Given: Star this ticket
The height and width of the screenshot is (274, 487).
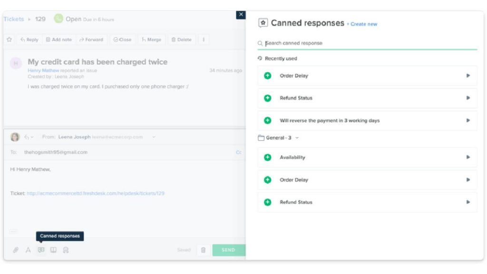Looking at the screenshot, I should tap(10, 39).
